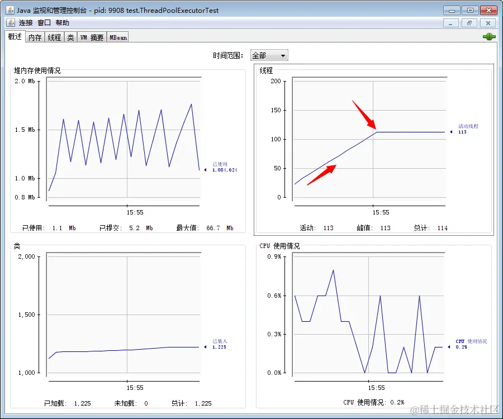This screenshot has width=503, height=419.
Task: Click the 总计: 1,225 class stat
Action: [x=191, y=403]
